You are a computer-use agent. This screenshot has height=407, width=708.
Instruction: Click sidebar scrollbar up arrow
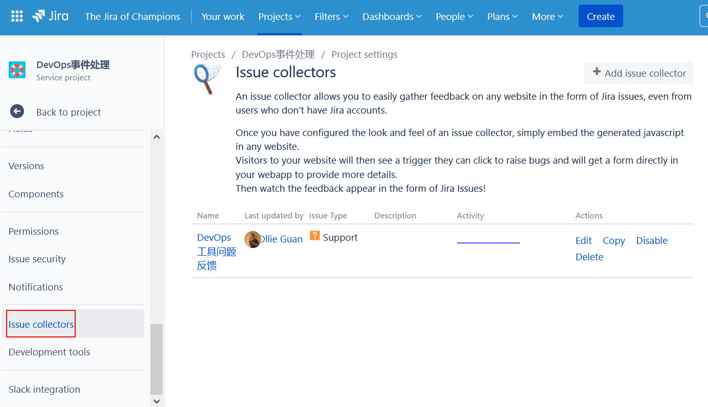pyautogui.click(x=156, y=137)
